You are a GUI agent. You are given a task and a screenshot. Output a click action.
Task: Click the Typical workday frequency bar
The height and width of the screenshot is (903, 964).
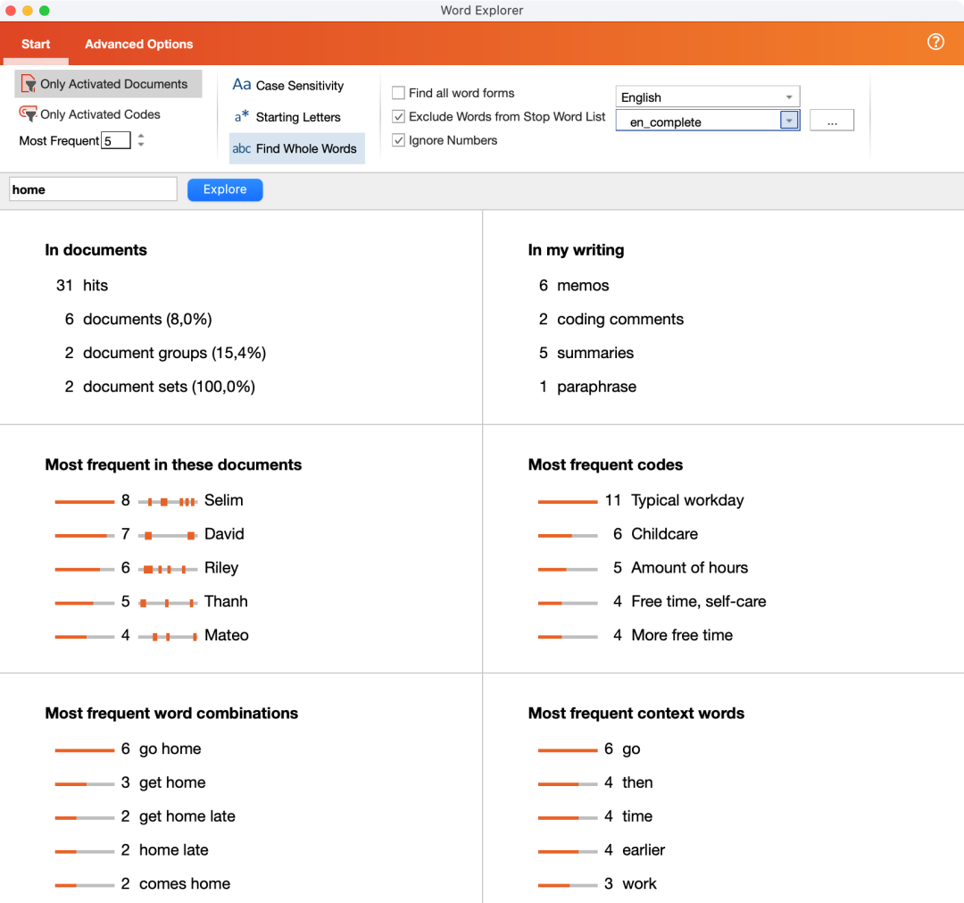point(568,502)
